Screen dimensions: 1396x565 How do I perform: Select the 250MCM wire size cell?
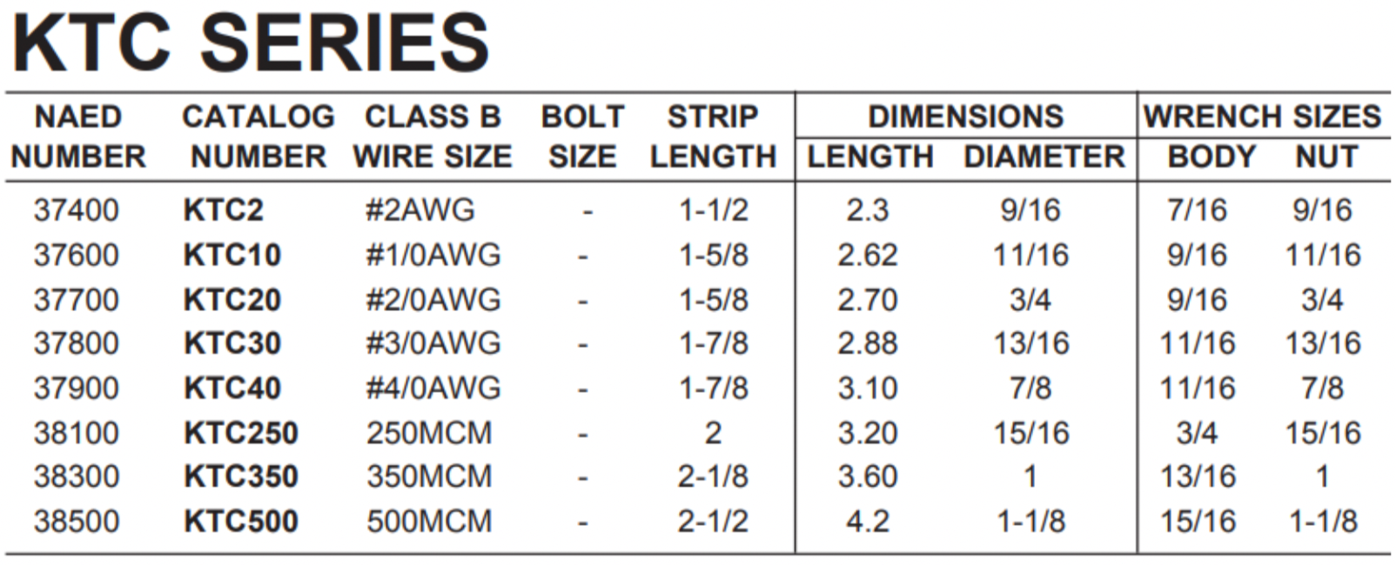coord(429,433)
